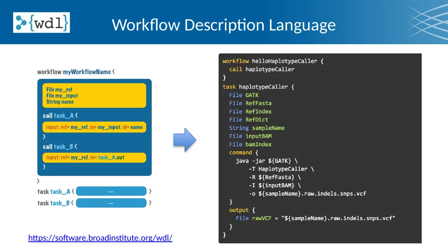Click the 'File RefIndex' code line

pos(250,112)
